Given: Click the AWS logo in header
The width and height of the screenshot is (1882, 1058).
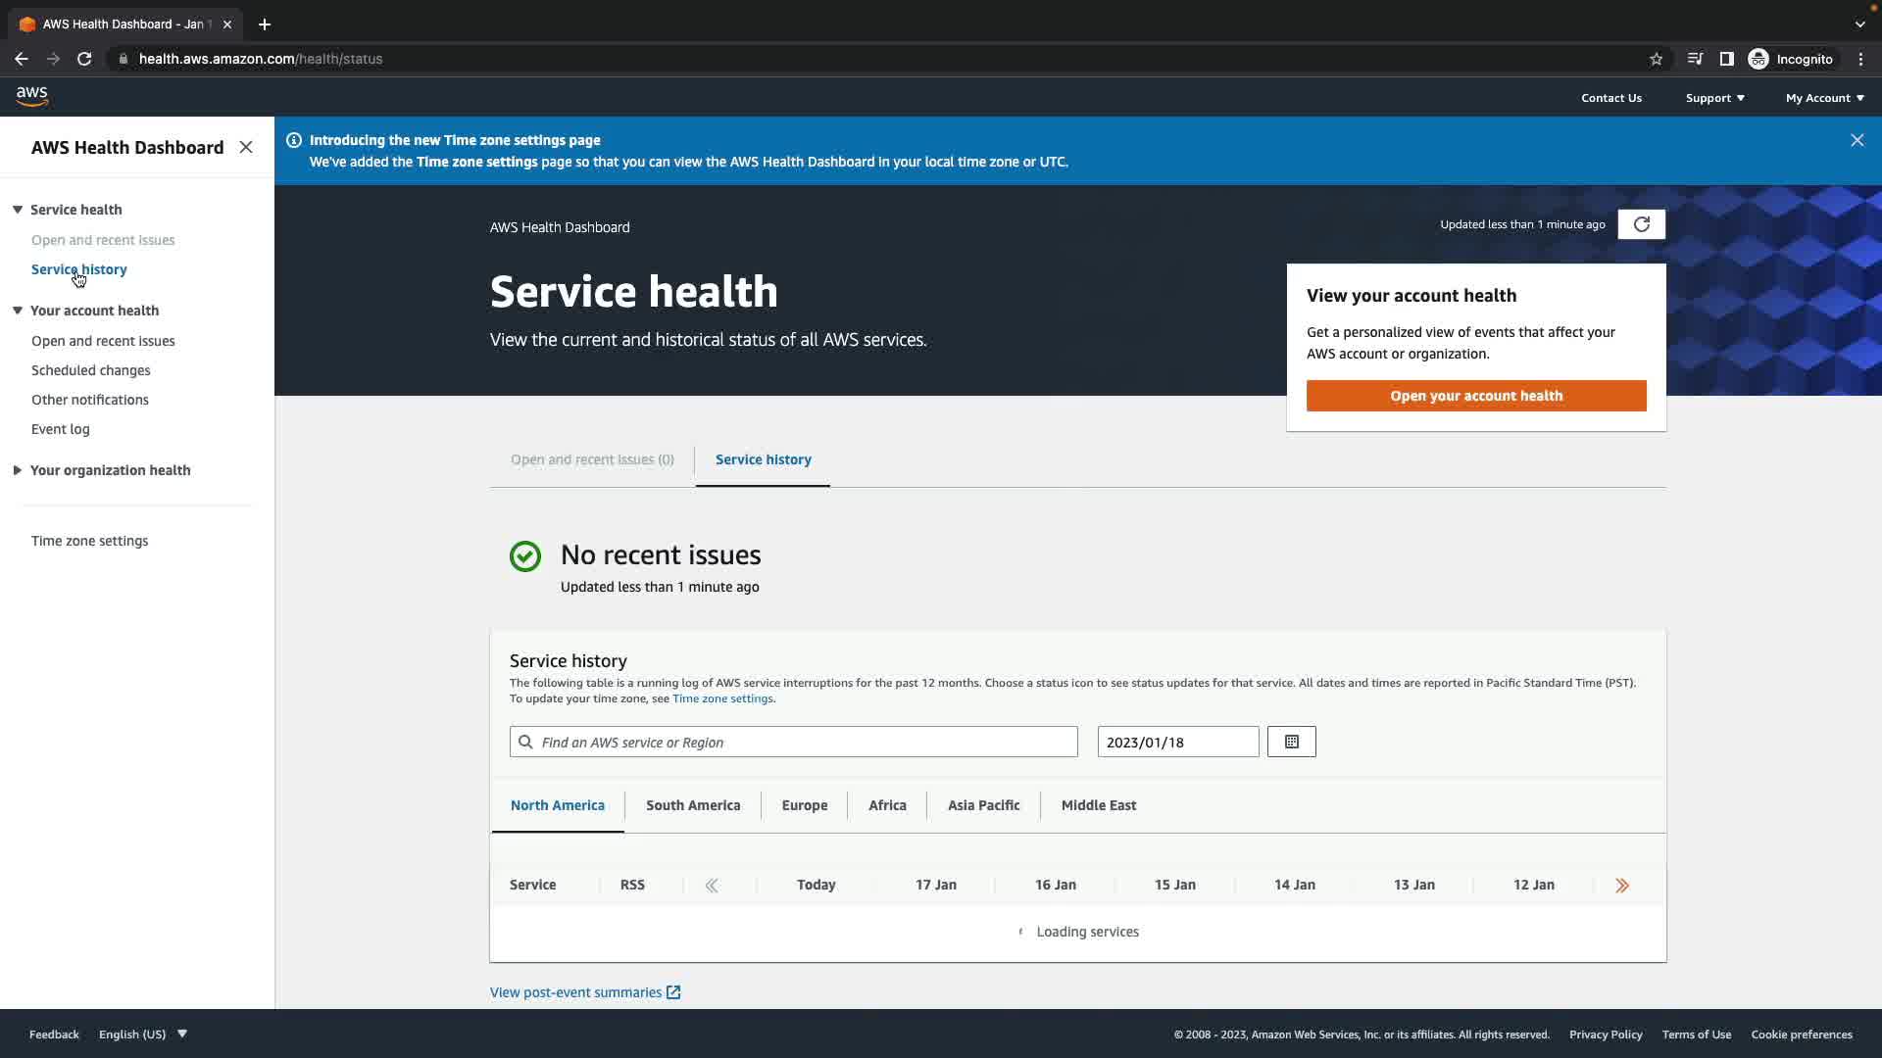Looking at the screenshot, I should (x=32, y=96).
